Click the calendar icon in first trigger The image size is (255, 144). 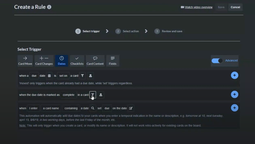[49, 76]
